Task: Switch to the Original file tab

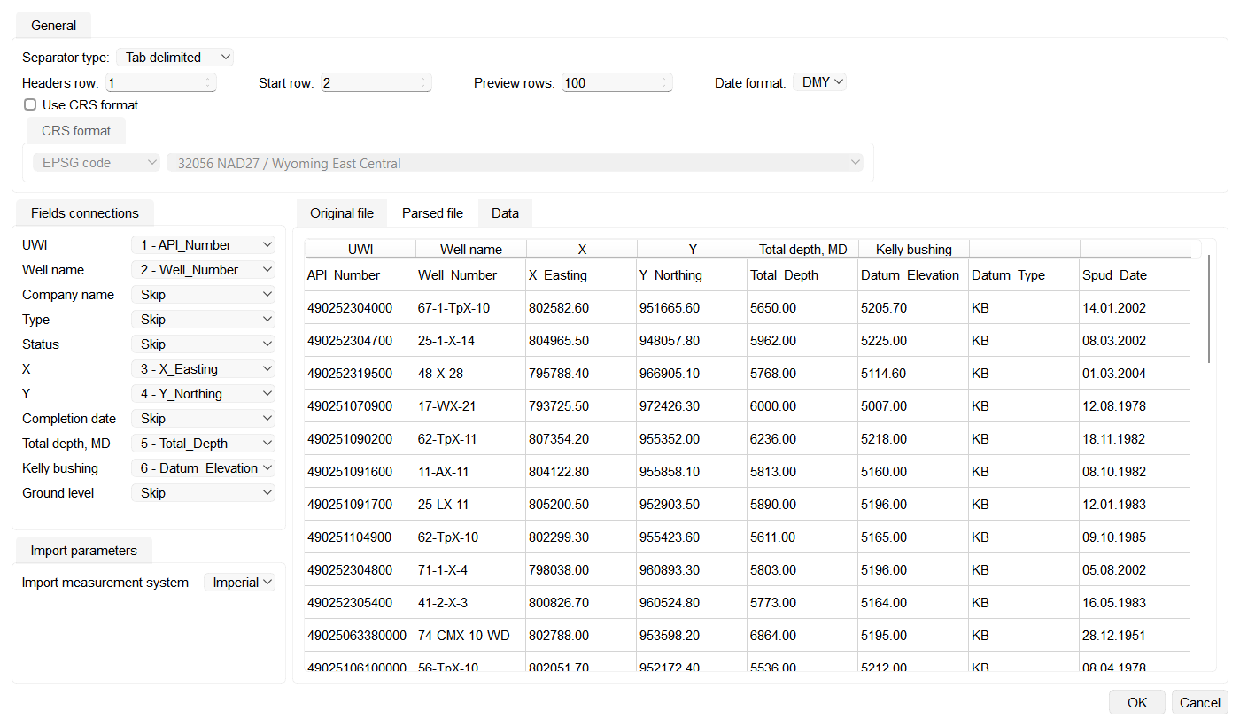Action: point(342,212)
